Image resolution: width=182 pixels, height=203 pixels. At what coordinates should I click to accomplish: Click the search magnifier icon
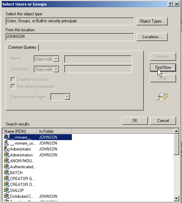coord(163,96)
